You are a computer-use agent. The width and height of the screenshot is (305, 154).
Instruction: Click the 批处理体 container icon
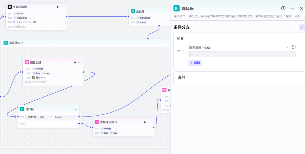[x=6, y=43]
